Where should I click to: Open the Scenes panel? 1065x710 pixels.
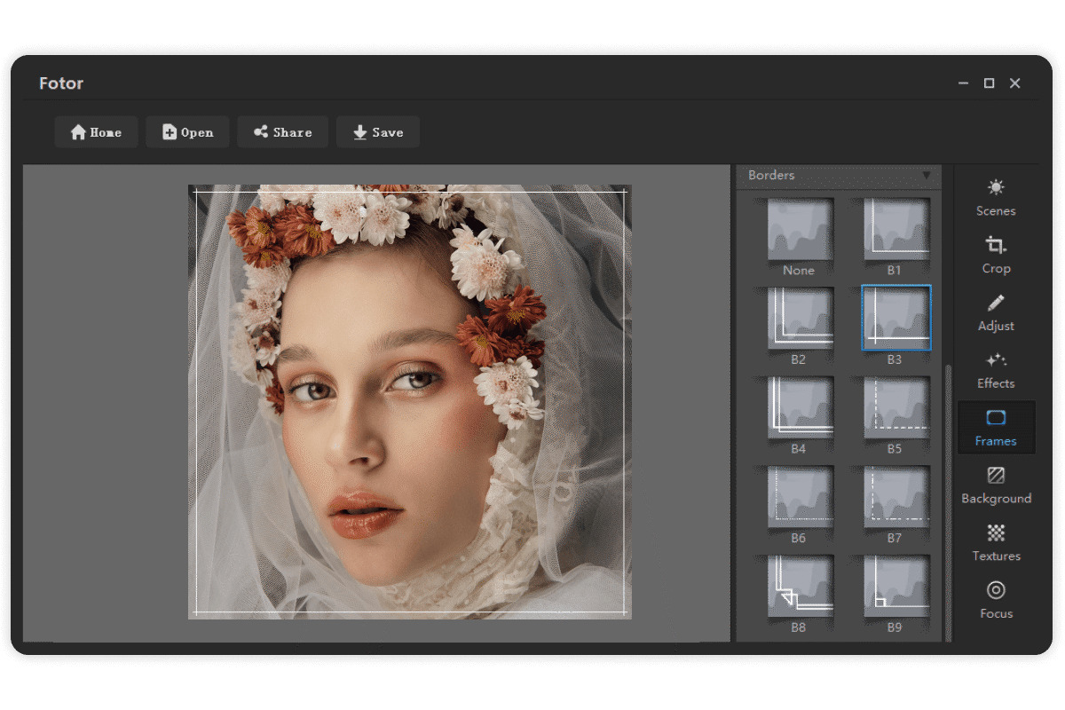[x=996, y=198]
